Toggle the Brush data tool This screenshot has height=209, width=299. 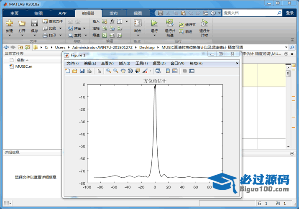(145, 71)
